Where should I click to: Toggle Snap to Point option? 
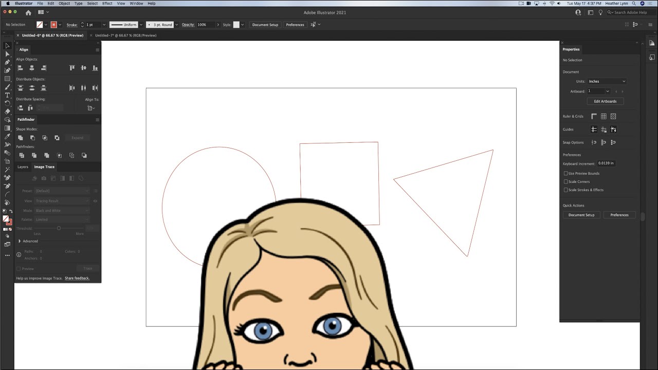point(594,142)
